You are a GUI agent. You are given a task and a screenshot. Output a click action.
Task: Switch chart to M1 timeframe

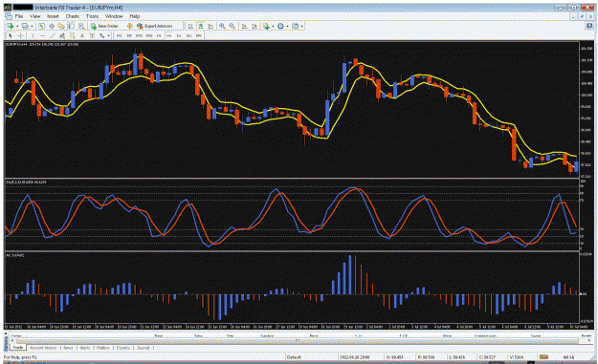click(119, 35)
